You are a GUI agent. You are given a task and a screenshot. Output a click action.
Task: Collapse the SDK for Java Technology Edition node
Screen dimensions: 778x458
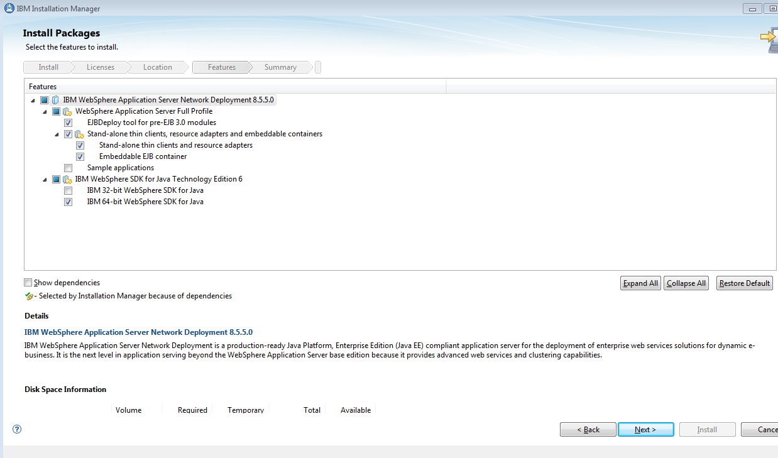coord(45,180)
